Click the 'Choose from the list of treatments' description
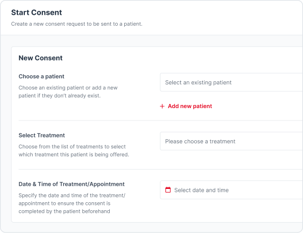Screen dimensions: 303x233 [74, 150]
